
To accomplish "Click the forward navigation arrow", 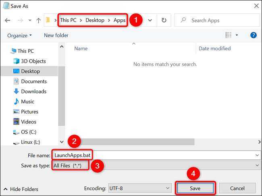I will (21, 21).
